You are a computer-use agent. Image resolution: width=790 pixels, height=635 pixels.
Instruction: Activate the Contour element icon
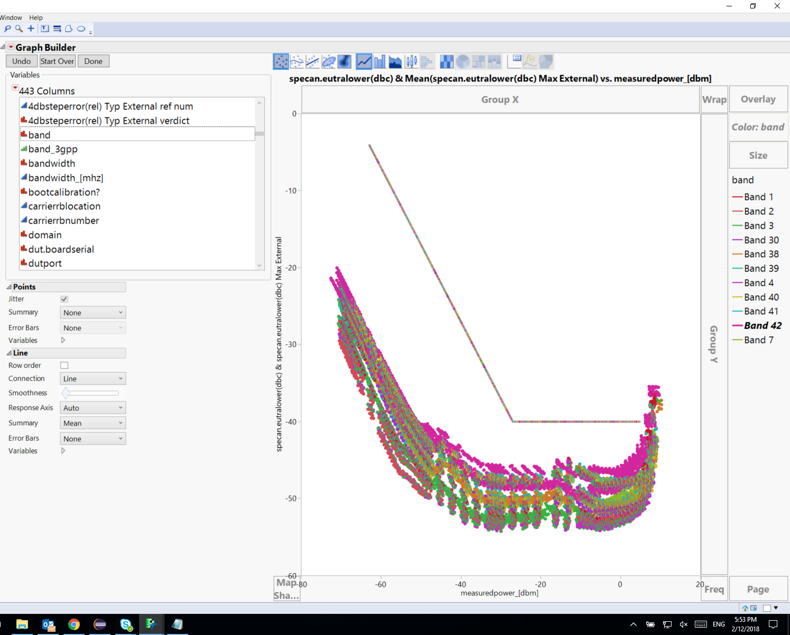click(344, 61)
